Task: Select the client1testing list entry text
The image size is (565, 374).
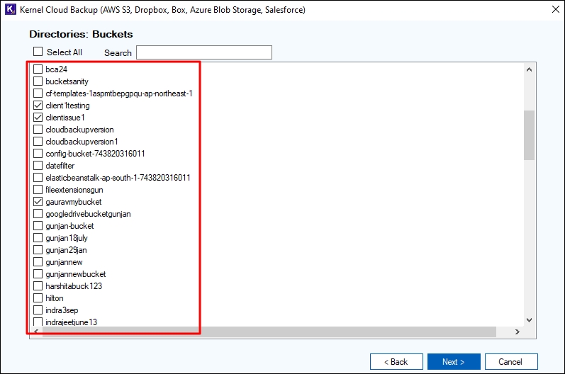Action: (x=68, y=106)
